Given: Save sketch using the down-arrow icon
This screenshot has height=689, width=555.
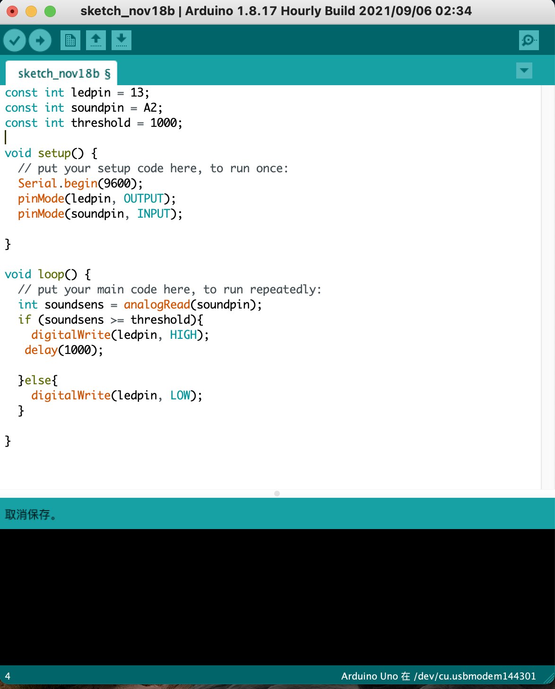Looking at the screenshot, I should pyautogui.click(x=121, y=40).
